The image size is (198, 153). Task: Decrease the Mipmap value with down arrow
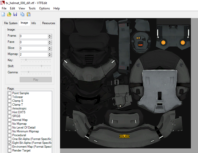[50, 56]
